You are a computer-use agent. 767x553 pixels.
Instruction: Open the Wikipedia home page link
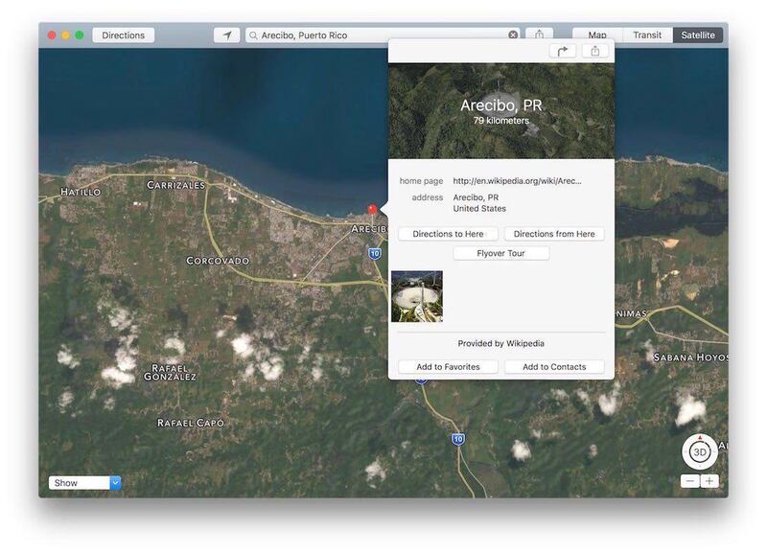click(517, 180)
